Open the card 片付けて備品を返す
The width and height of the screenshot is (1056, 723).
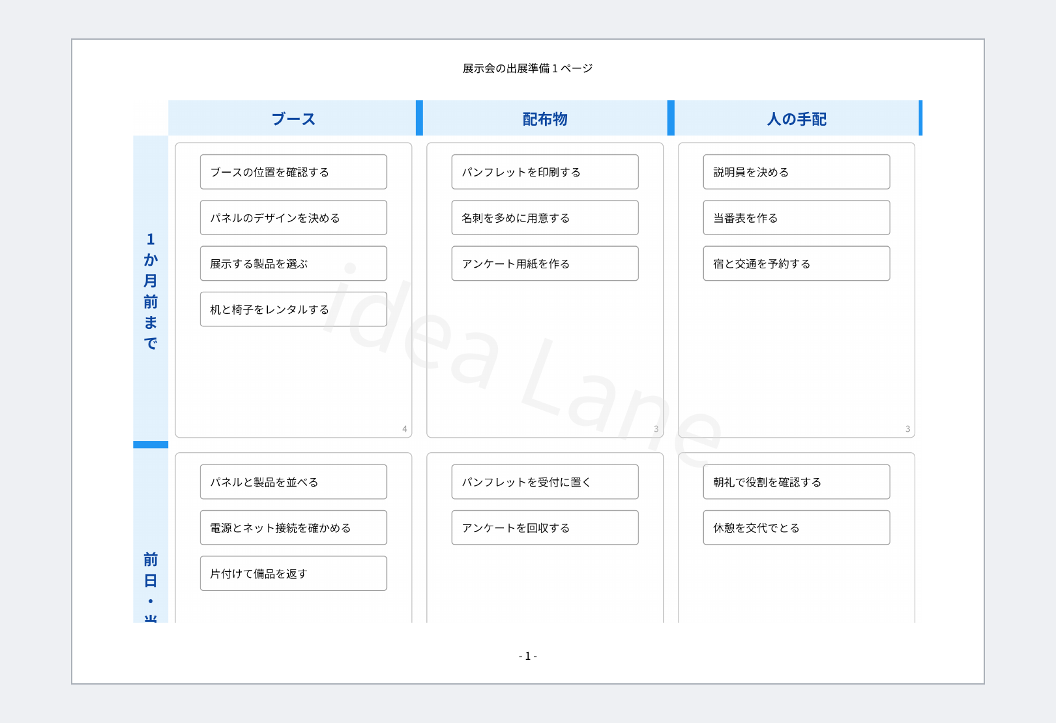(293, 573)
